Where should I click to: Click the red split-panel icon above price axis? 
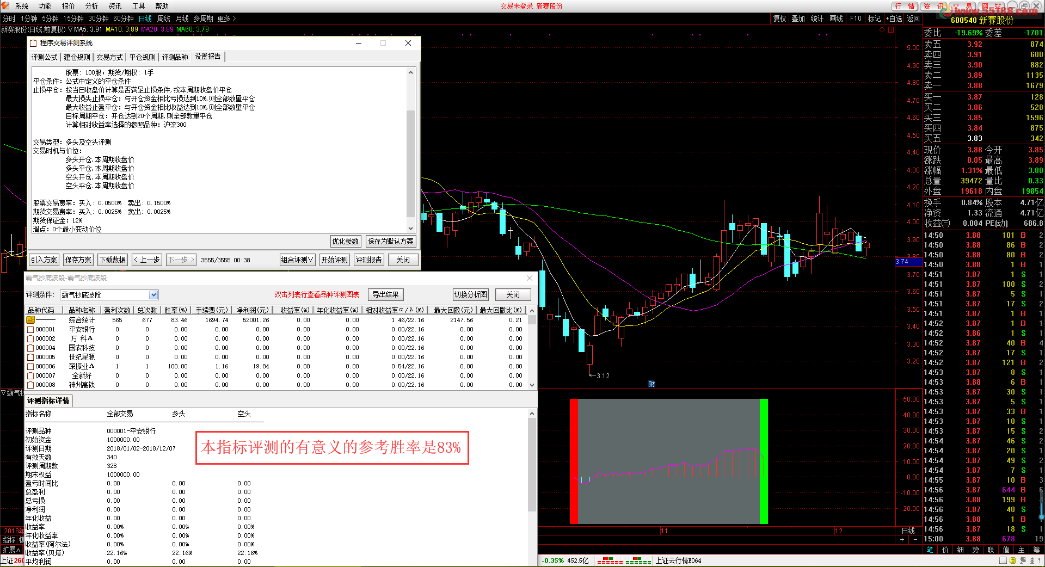click(x=890, y=30)
